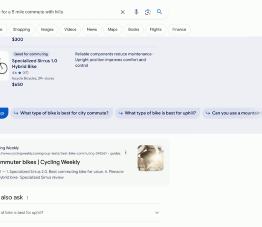This screenshot has width=262, height=227.
Task: Switch to the Images filter tab
Action: click(47, 29)
